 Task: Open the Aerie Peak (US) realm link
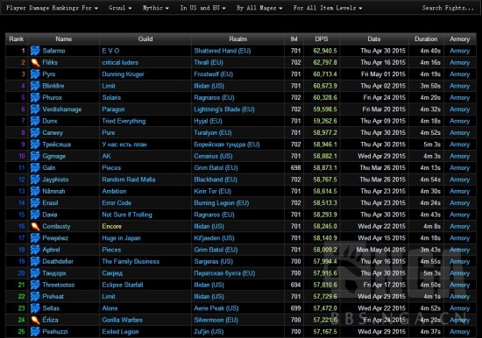point(216,308)
